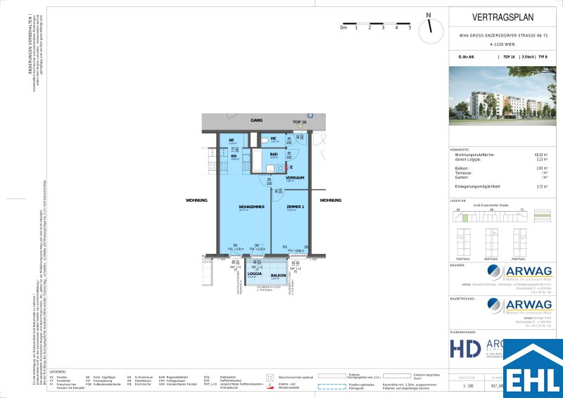
Task: Click the green highlighted unit in the site plan
Action: 464,218
